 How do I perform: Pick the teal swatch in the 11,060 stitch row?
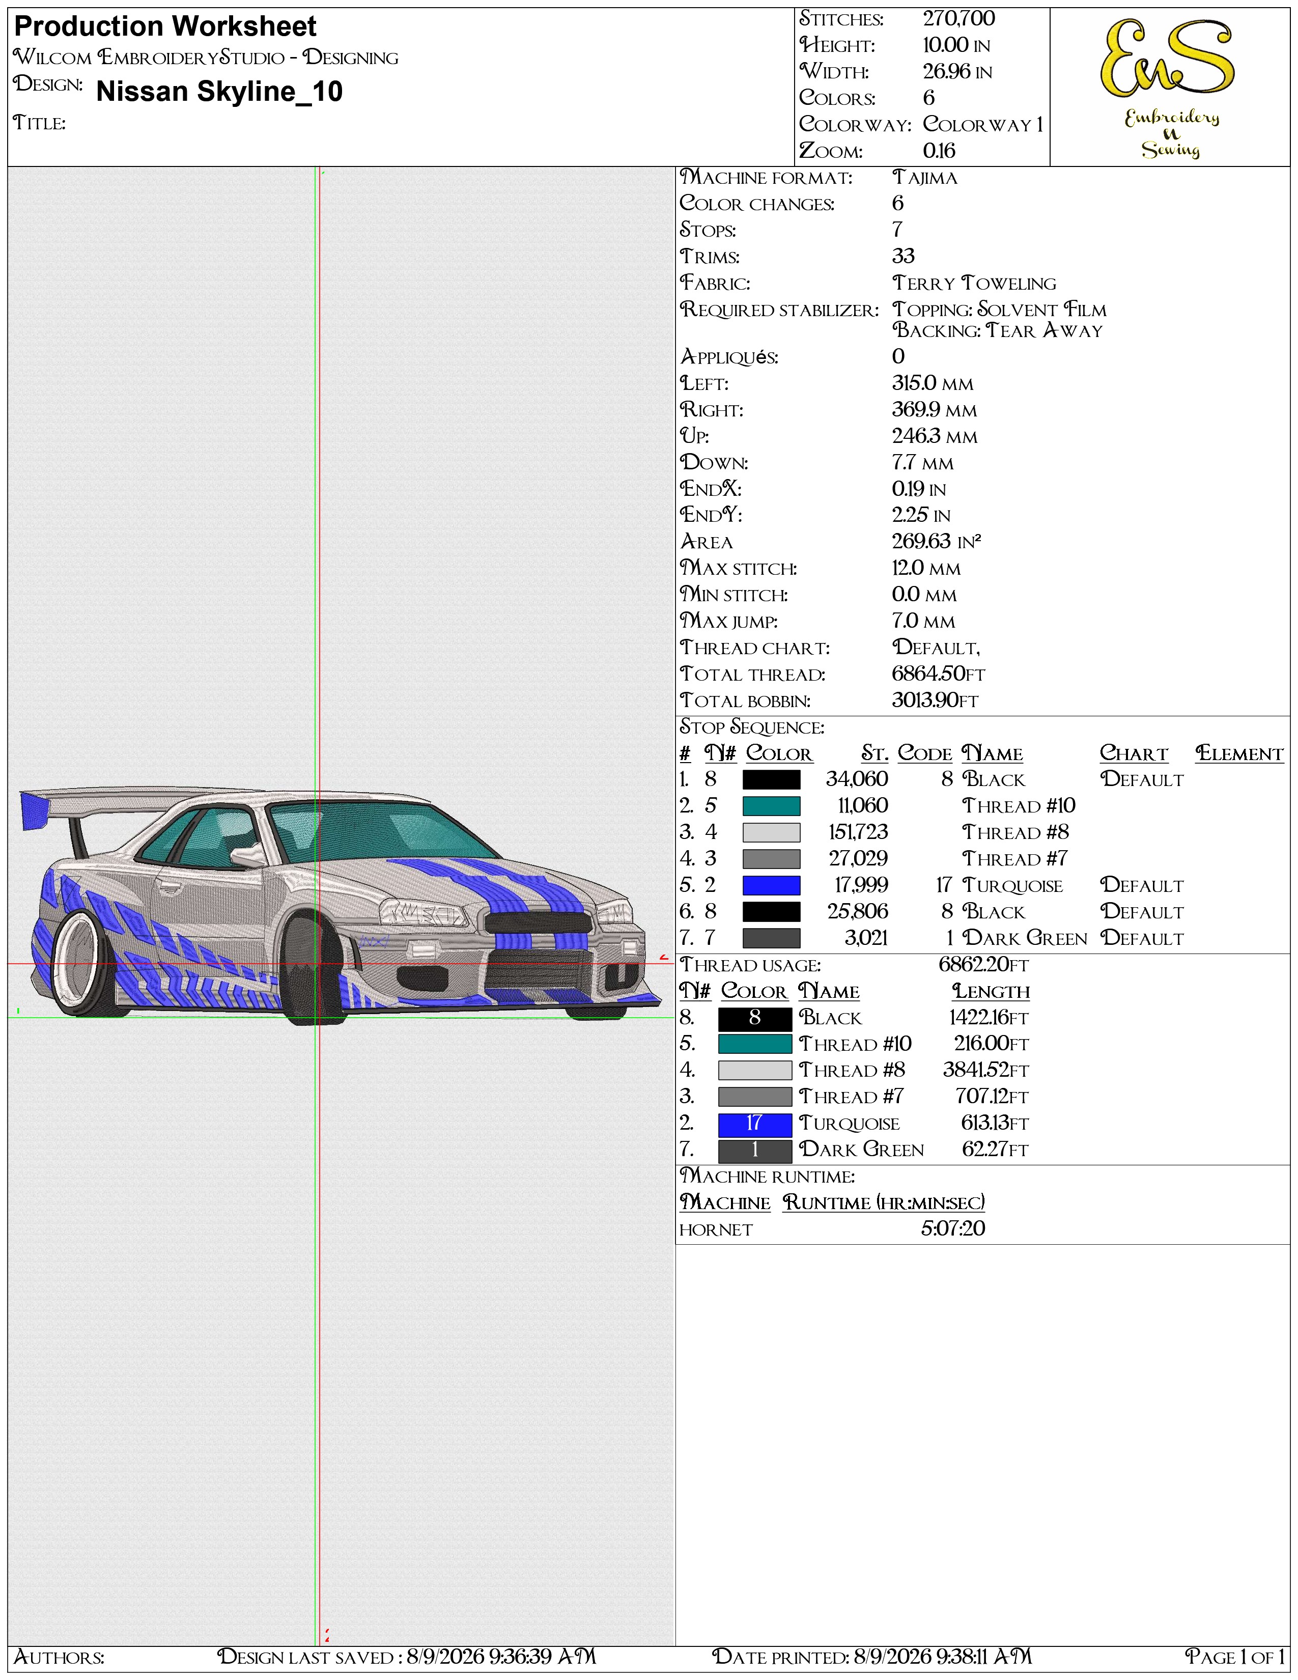[x=771, y=806]
